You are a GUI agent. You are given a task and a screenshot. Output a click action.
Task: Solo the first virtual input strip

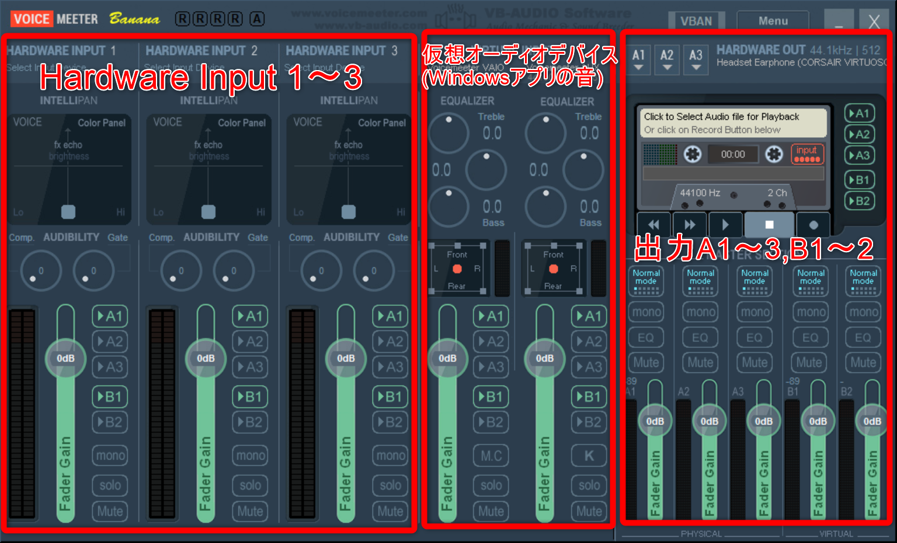tap(491, 485)
